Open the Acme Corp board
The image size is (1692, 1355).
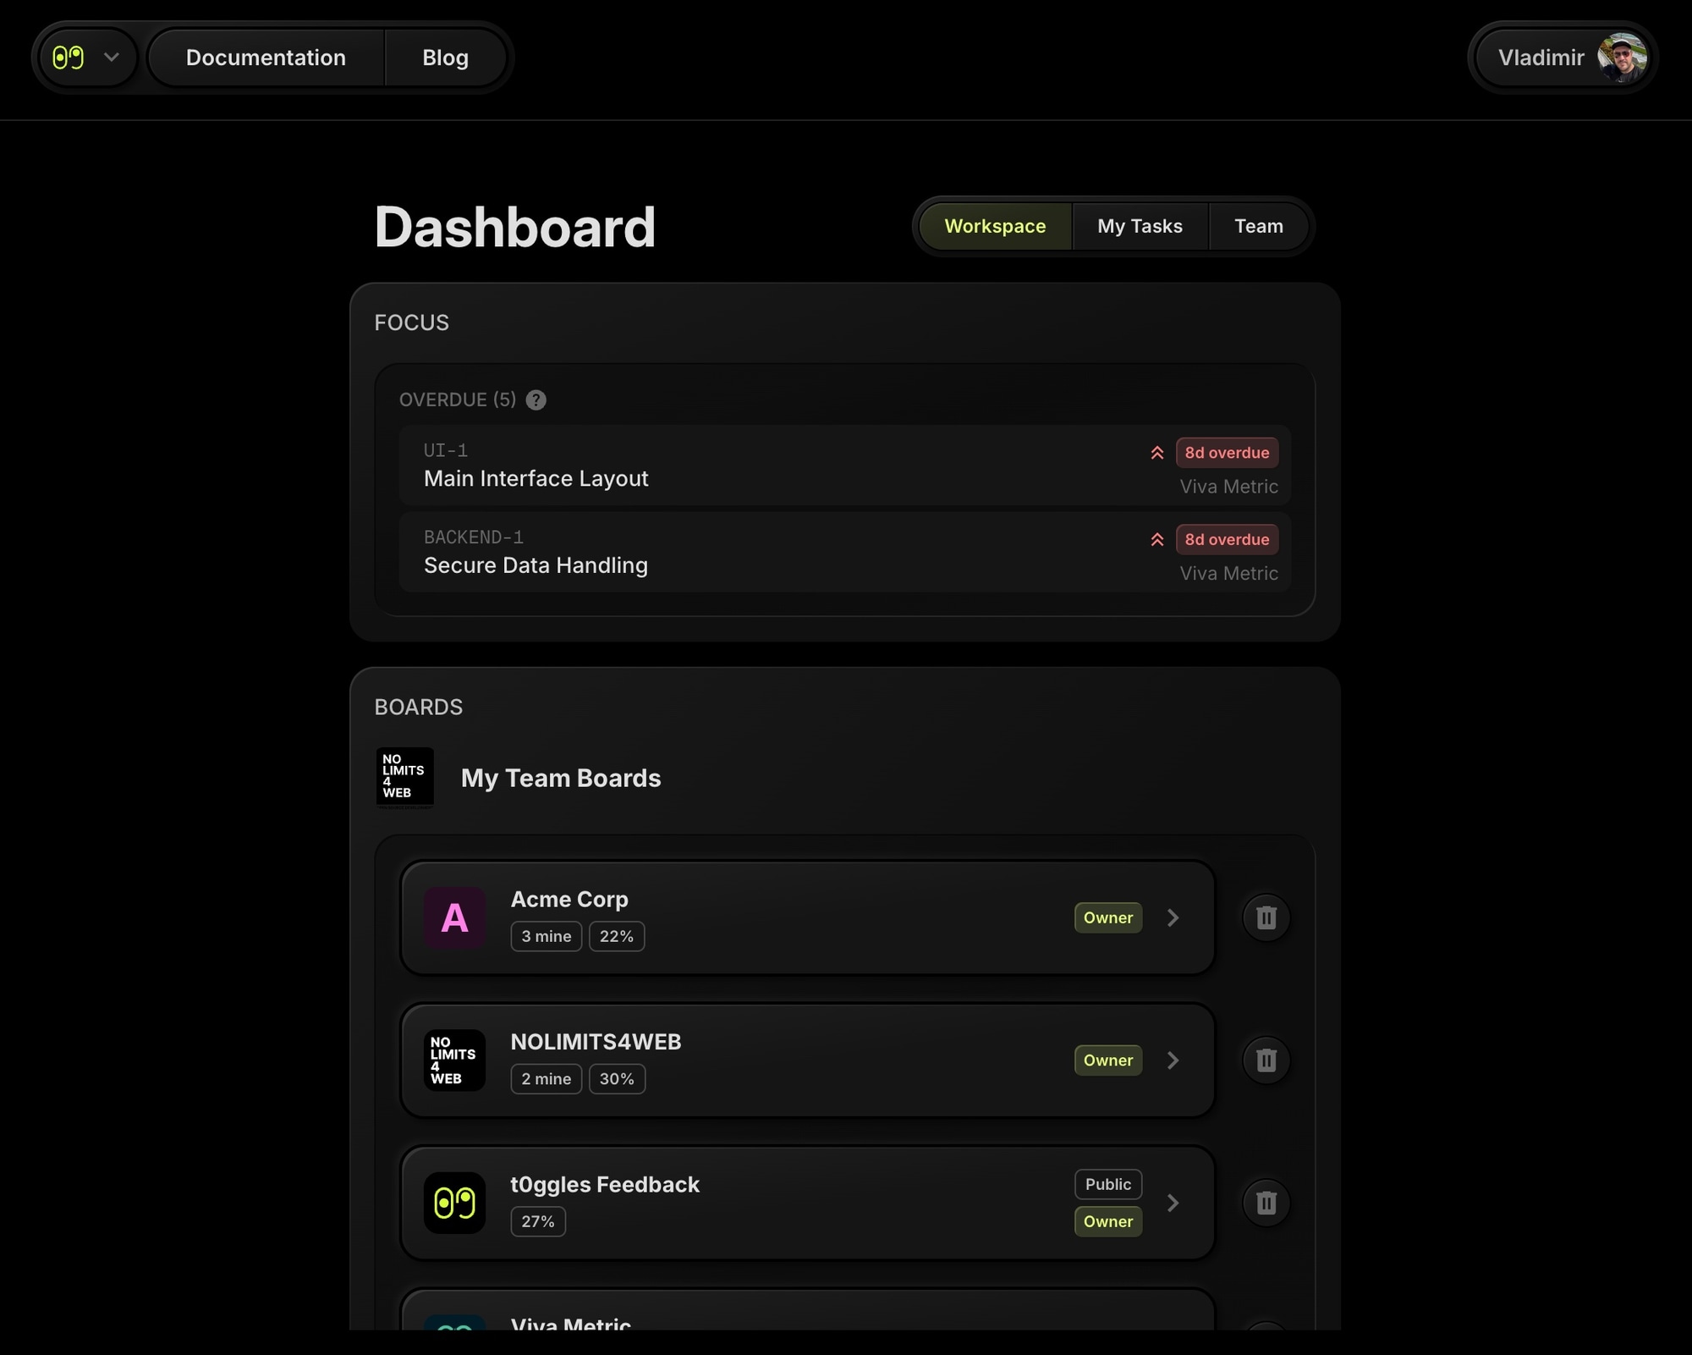click(x=807, y=917)
